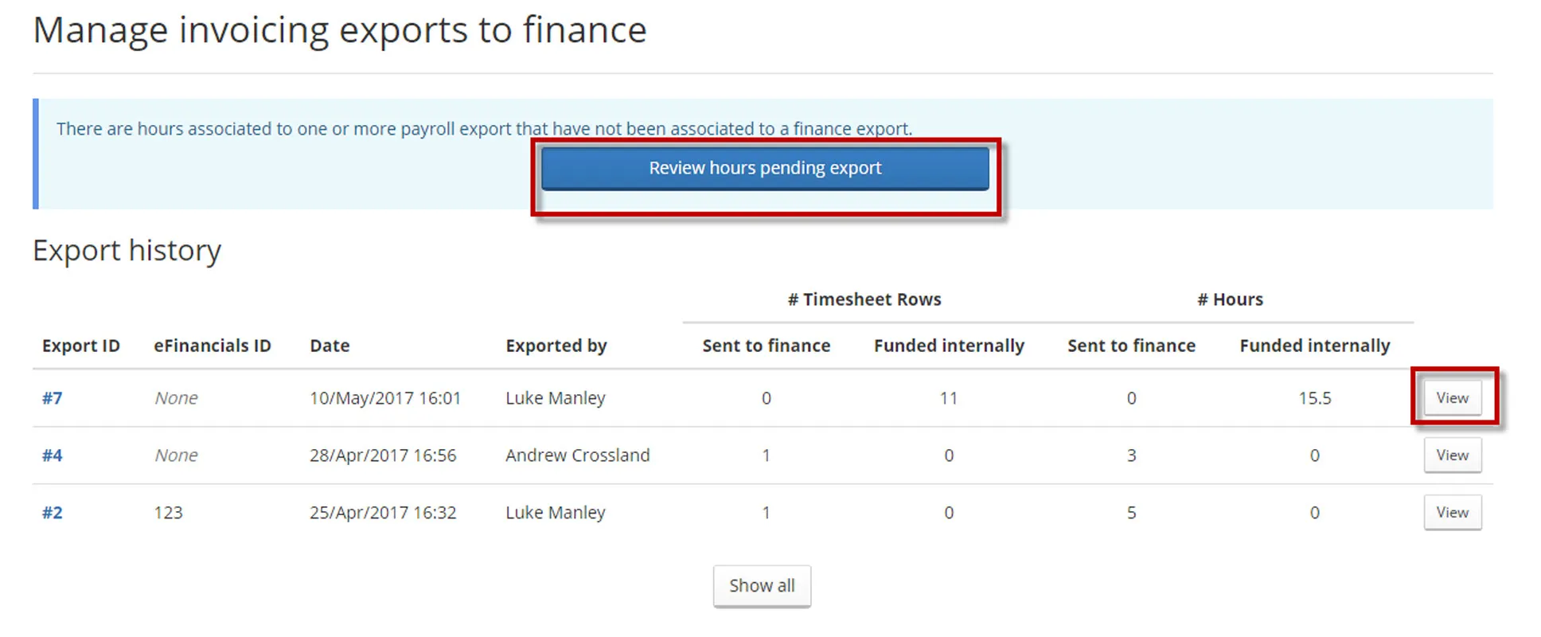Viewport: 1541px width, 637px height.
Task: Click the Funded internally hours header
Action: pos(1314,346)
